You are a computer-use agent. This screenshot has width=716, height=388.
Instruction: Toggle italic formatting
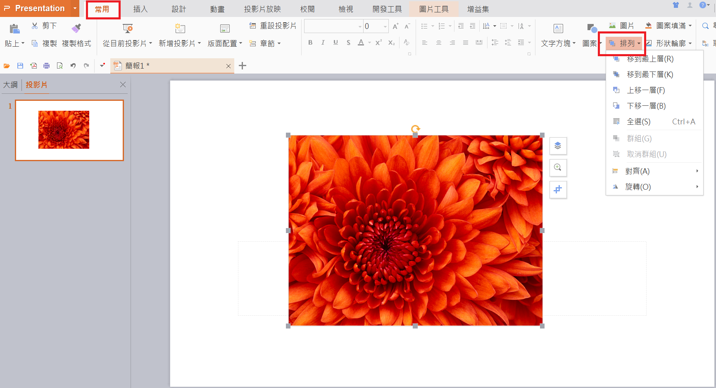323,42
